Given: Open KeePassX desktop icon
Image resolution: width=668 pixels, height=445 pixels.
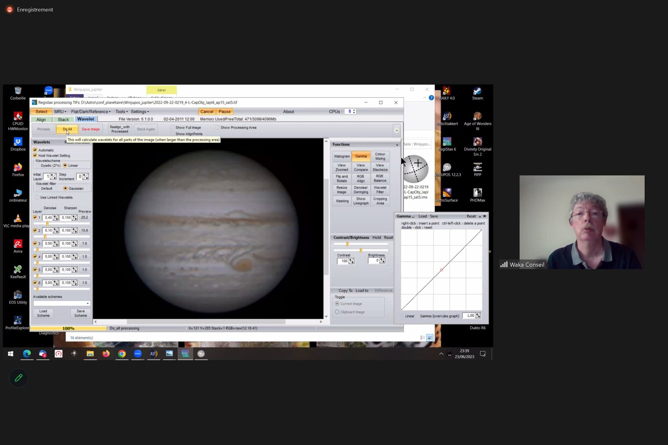Looking at the screenshot, I should point(18,272).
